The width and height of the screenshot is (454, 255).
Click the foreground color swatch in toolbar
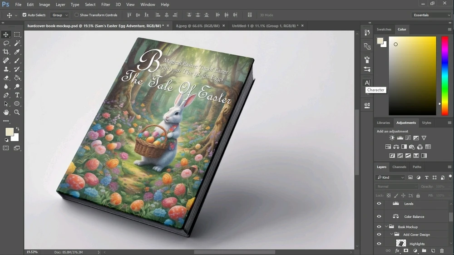pyautogui.click(x=9, y=132)
